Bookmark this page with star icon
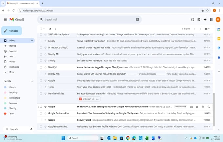This screenshot has width=223, height=142. [x=207, y=11]
